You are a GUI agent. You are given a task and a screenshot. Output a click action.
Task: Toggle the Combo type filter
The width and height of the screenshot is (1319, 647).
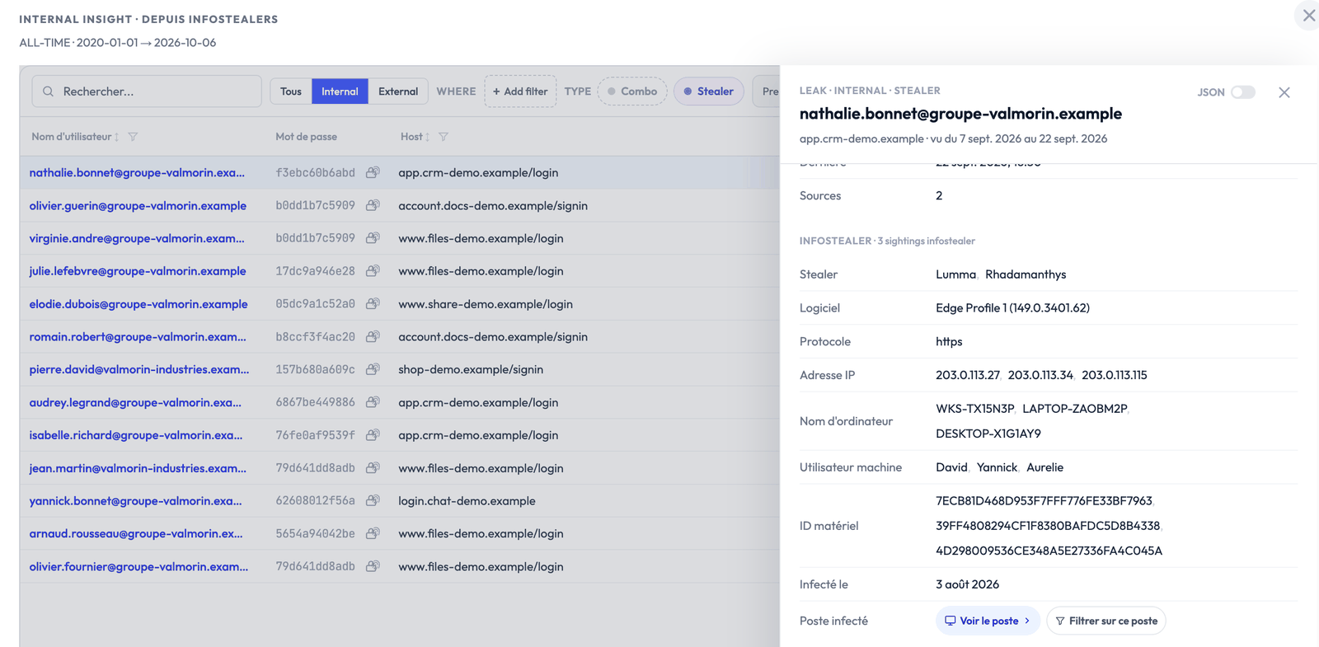[632, 91]
